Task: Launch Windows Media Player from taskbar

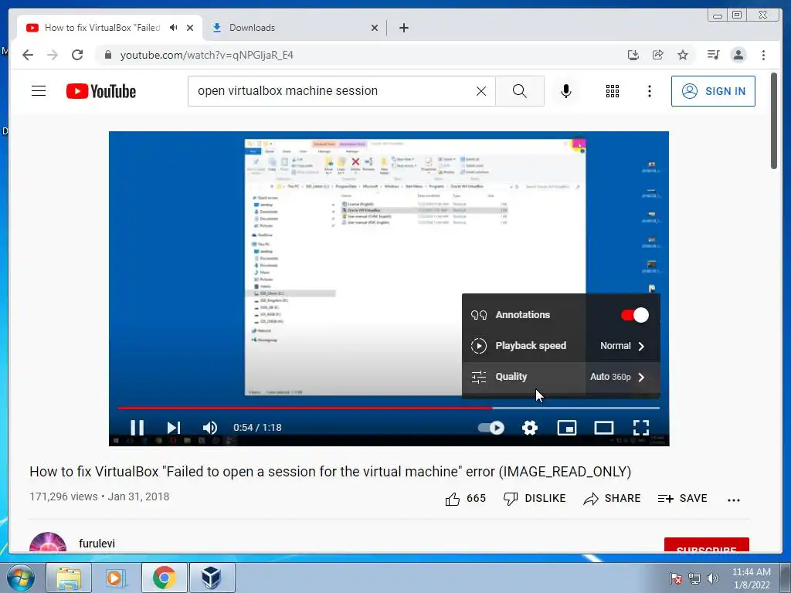Action: (116, 578)
